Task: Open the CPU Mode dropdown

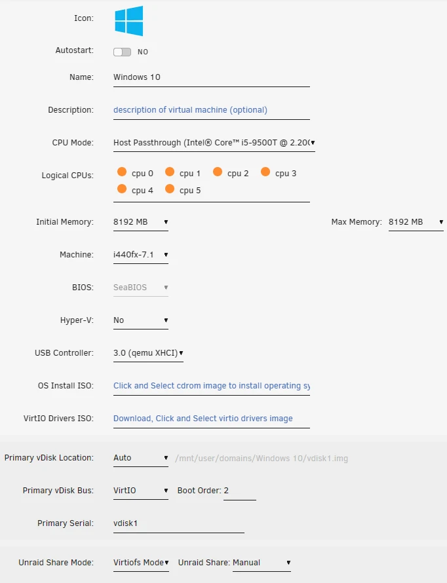Action: click(x=214, y=143)
